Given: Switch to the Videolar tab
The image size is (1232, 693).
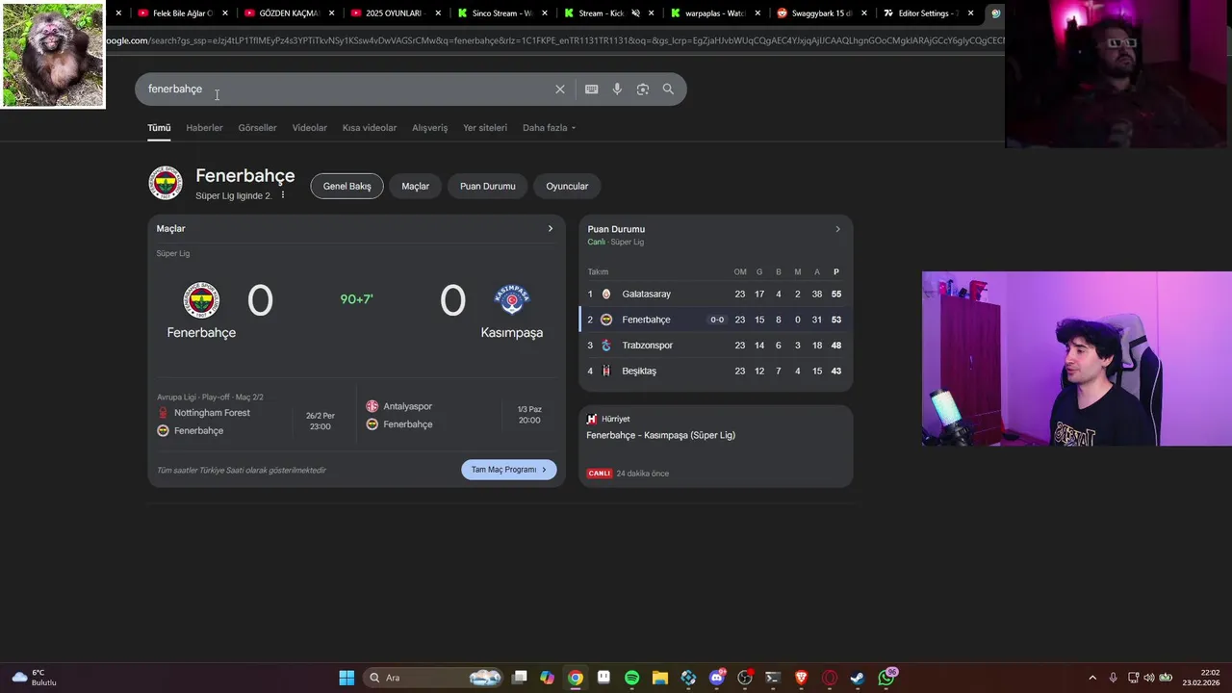Looking at the screenshot, I should coord(310,128).
